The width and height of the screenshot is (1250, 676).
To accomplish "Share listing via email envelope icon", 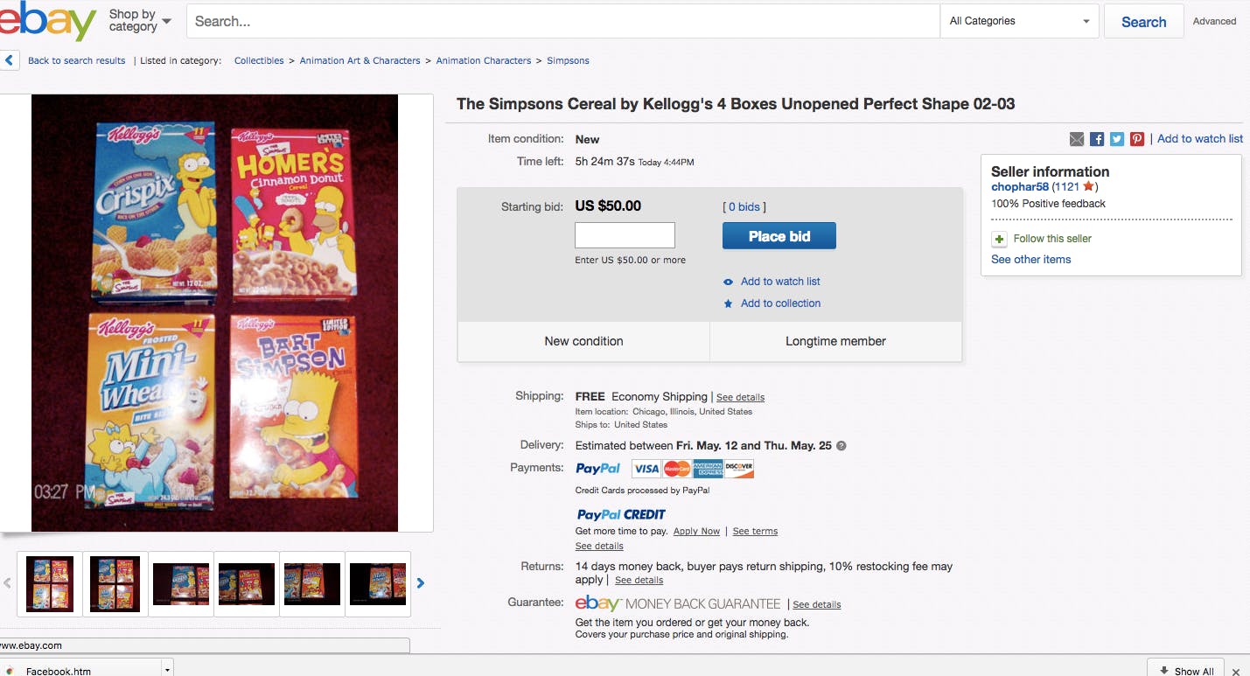I will click(1077, 139).
